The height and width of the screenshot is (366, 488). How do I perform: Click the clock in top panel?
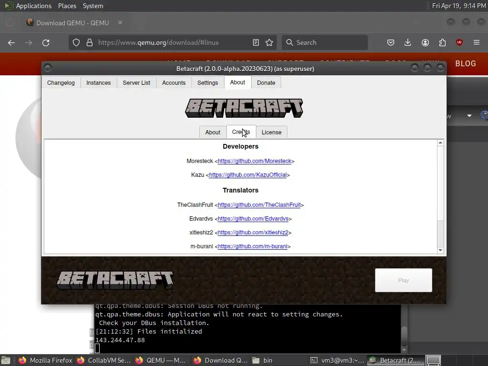tap(459, 6)
